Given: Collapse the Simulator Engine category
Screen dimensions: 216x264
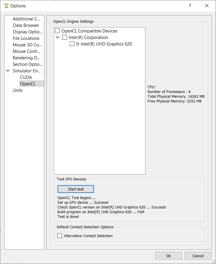Looking at the screenshot, I should [8, 71].
